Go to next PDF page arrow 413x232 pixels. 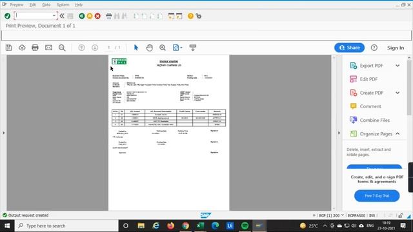click(x=95, y=48)
